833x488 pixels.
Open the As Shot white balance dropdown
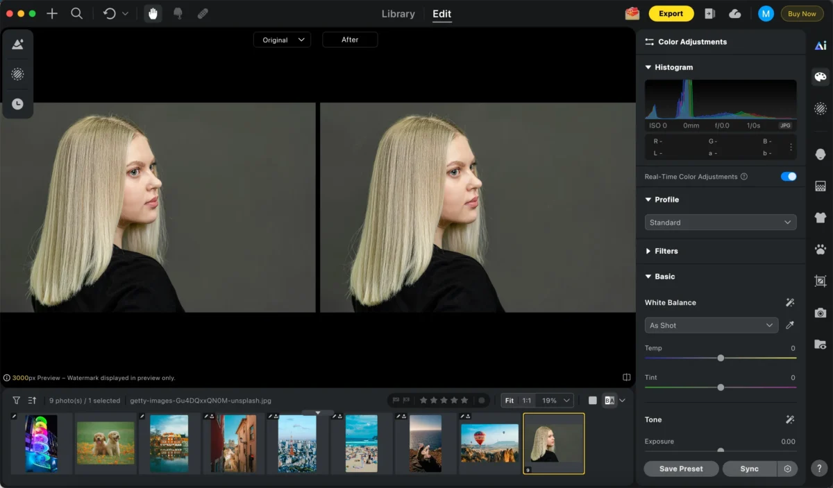tap(711, 325)
